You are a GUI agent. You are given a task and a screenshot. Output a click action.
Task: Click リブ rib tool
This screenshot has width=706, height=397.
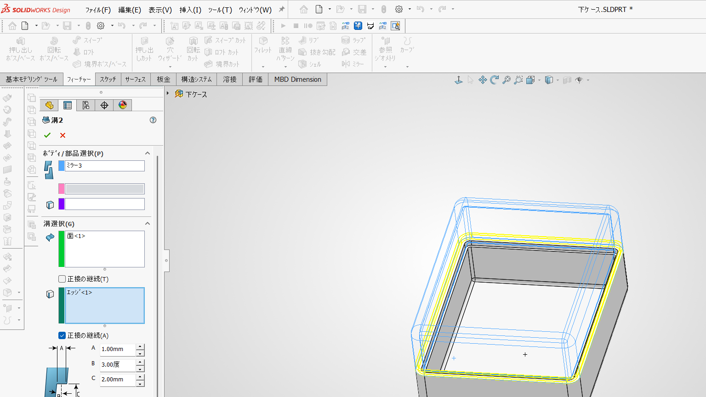pos(308,40)
